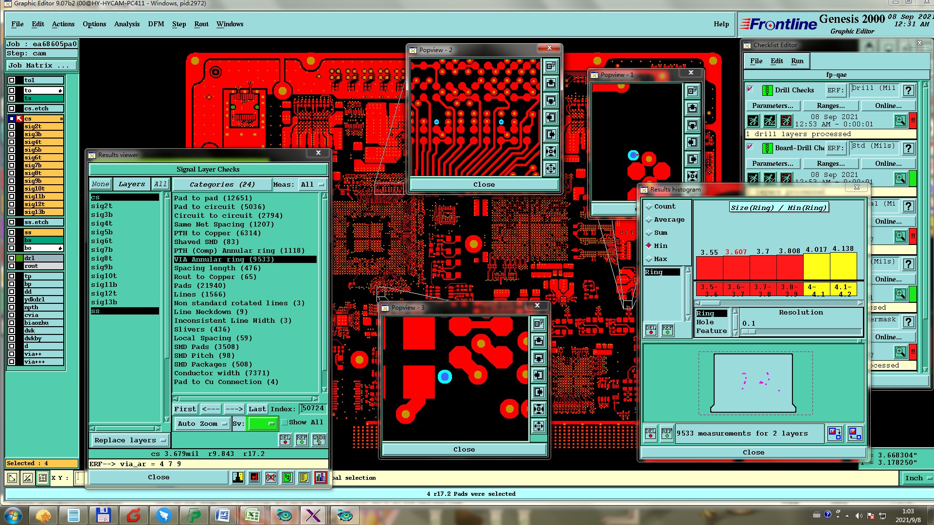
Task: Open the Auto Zoom dropdown
Action: (202, 424)
